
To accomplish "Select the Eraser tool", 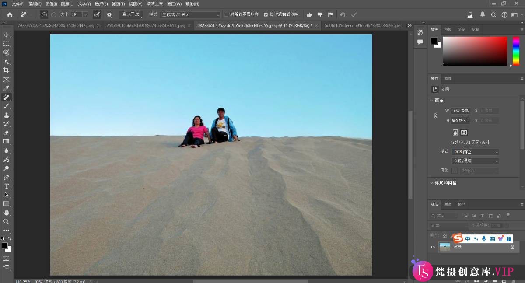I will [x=6, y=133].
